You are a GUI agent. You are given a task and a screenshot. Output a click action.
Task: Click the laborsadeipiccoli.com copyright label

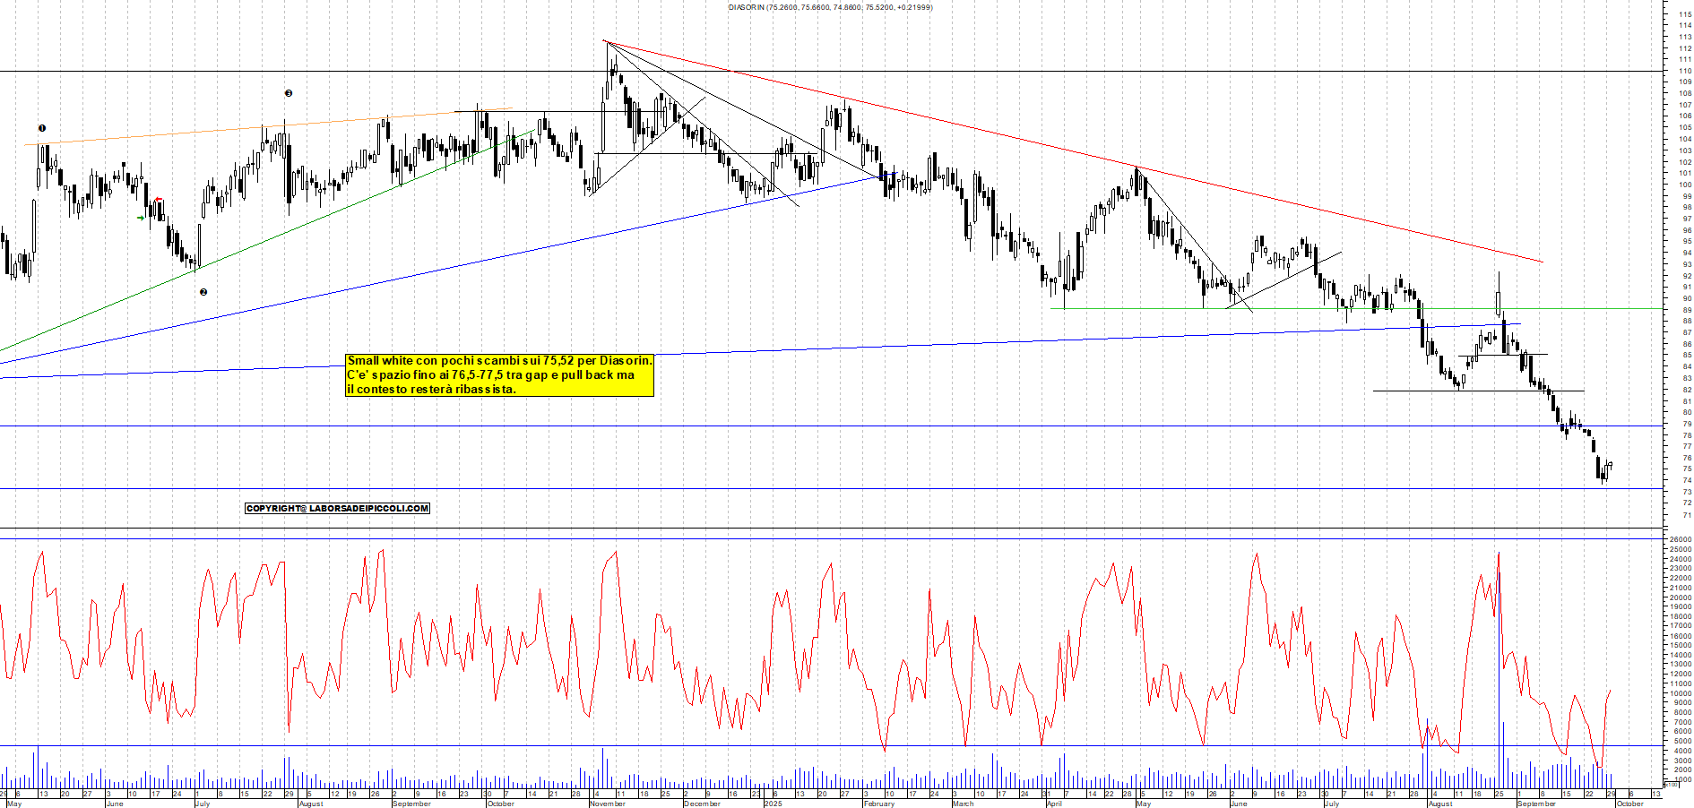pyautogui.click(x=337, y=509)
